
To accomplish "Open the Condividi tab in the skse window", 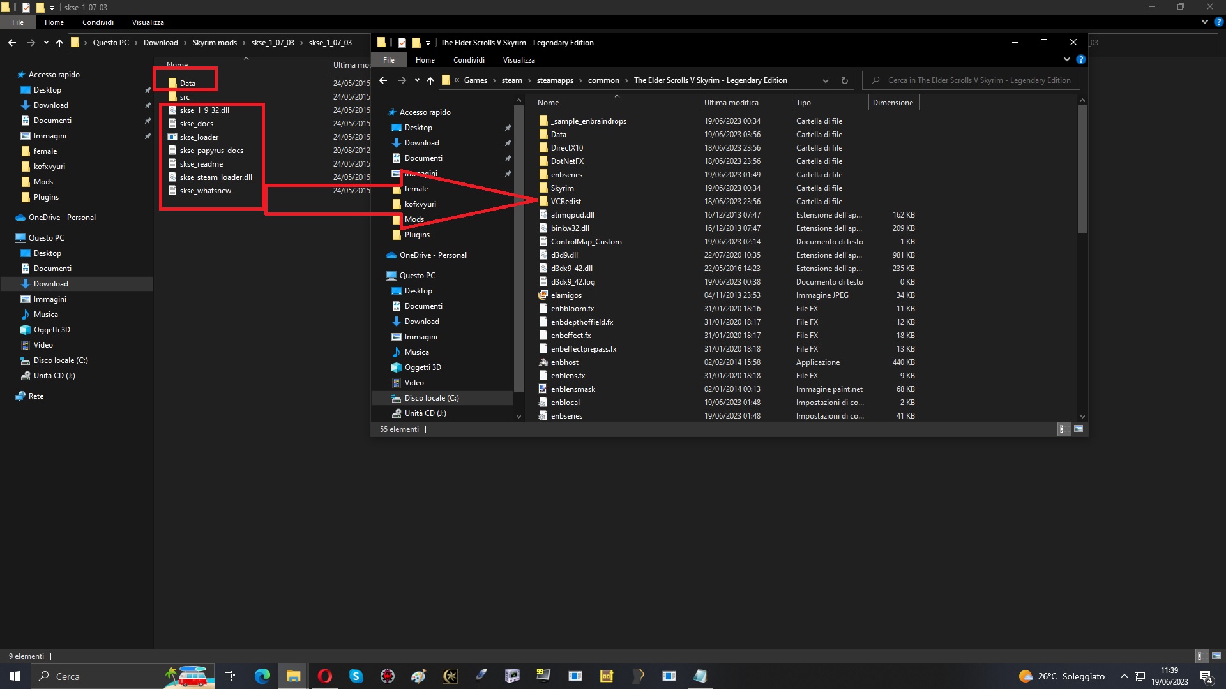I will click(x=98, y=22).
